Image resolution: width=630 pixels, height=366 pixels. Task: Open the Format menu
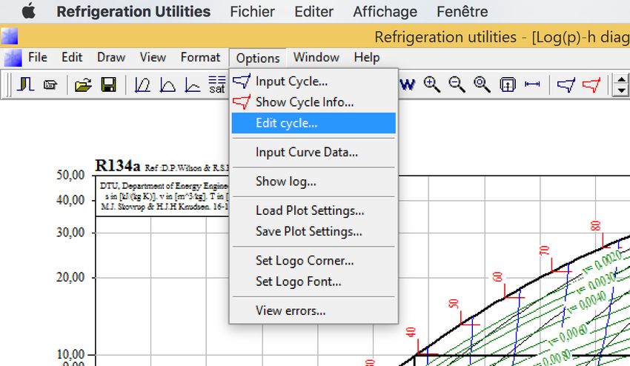tap(200, 57)
